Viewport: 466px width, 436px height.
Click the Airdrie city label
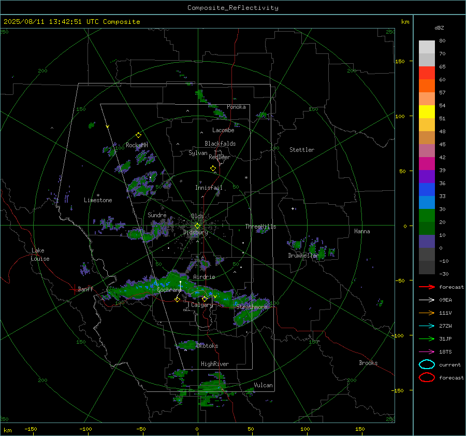coord(204,277)
